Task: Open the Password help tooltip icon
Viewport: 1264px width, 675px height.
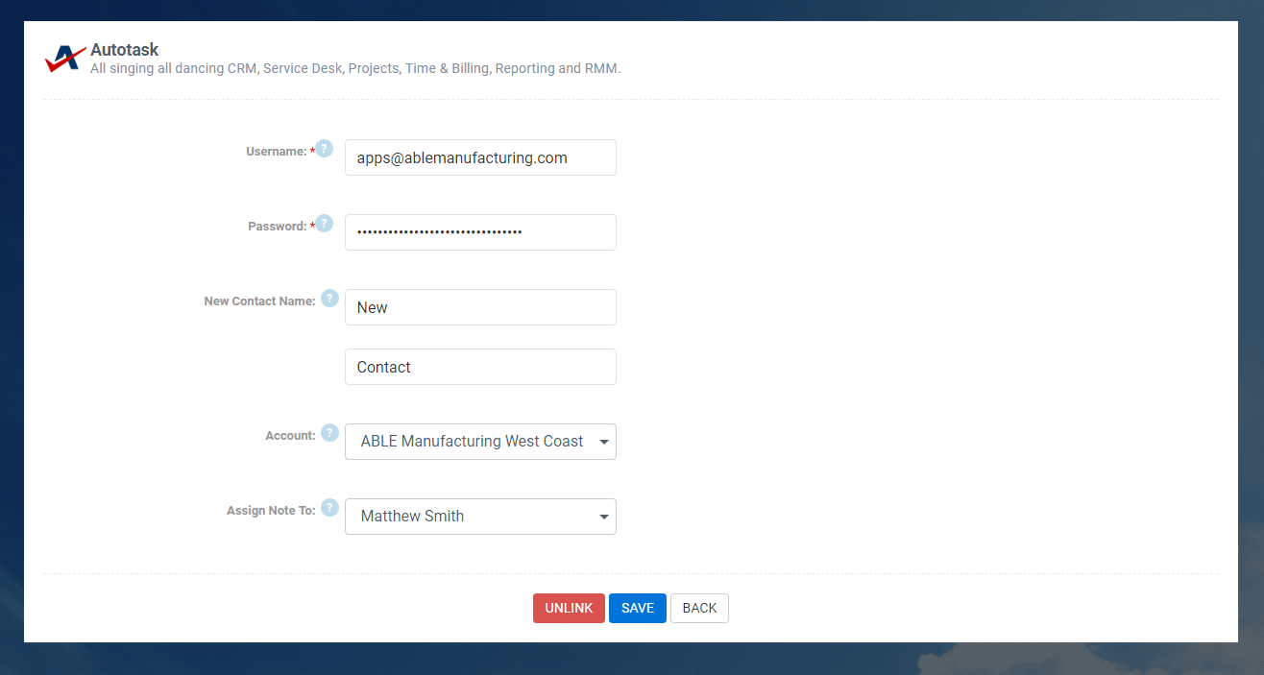Action: coord(325,224)
